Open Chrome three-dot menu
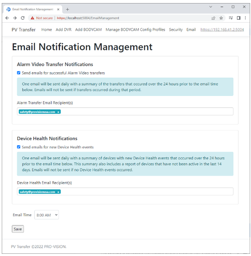Image resolution: width=251 pixels, height=256 pixels. [x=245, y=18]
